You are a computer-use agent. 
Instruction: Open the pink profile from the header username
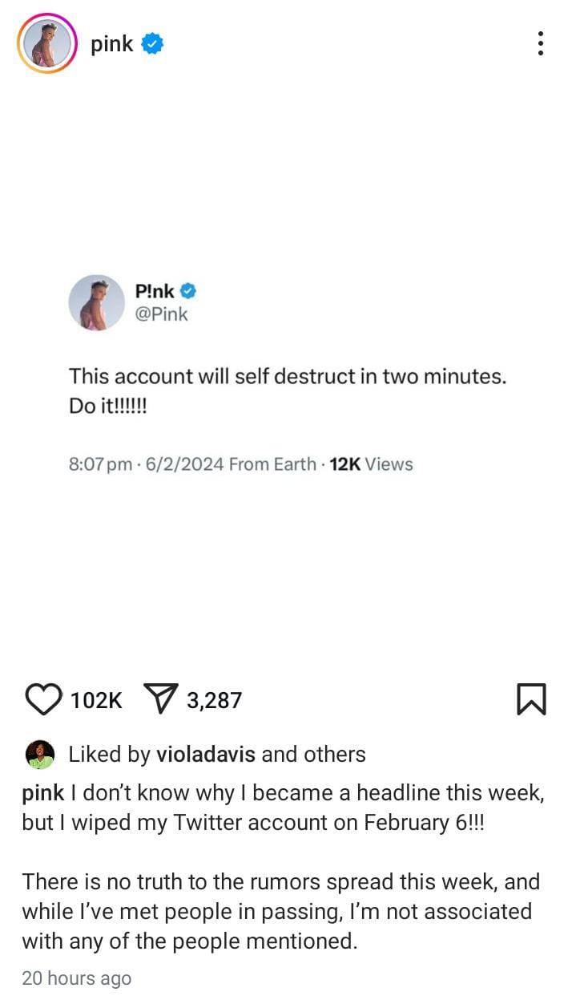tap(111, 44)
